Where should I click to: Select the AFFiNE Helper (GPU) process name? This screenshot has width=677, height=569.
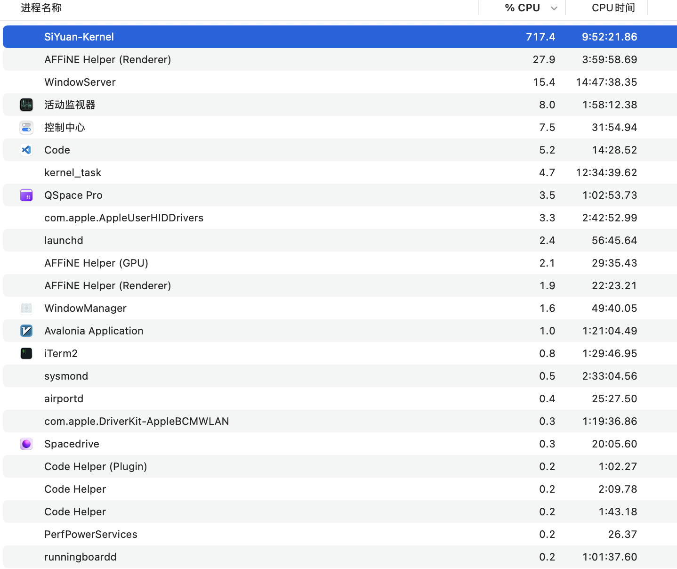pos(97,263)
